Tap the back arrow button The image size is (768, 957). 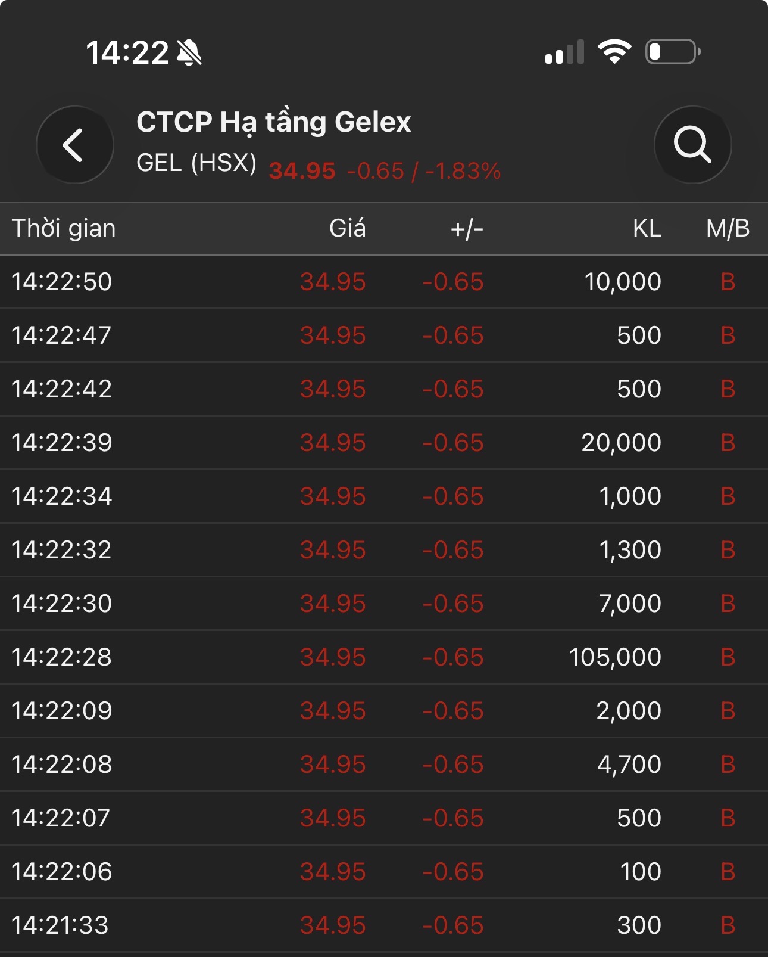click(x=74, y=145)
